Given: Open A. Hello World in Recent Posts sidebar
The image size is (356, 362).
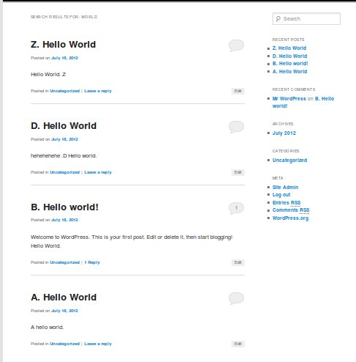Looking at the screenshot, I should [x=290, y=72].
